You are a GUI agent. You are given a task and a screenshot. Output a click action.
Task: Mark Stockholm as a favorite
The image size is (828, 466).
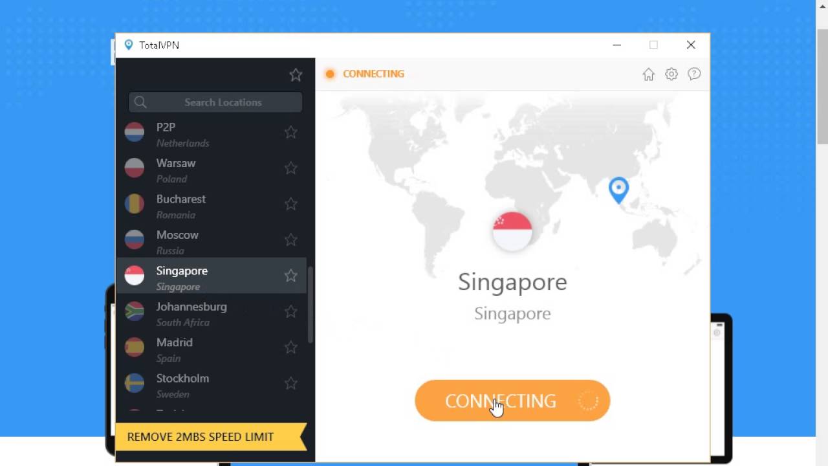tap(291, 384)
